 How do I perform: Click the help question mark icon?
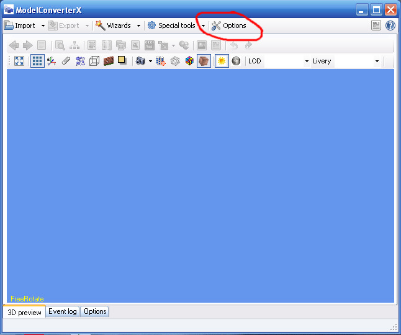pos(390,25)
